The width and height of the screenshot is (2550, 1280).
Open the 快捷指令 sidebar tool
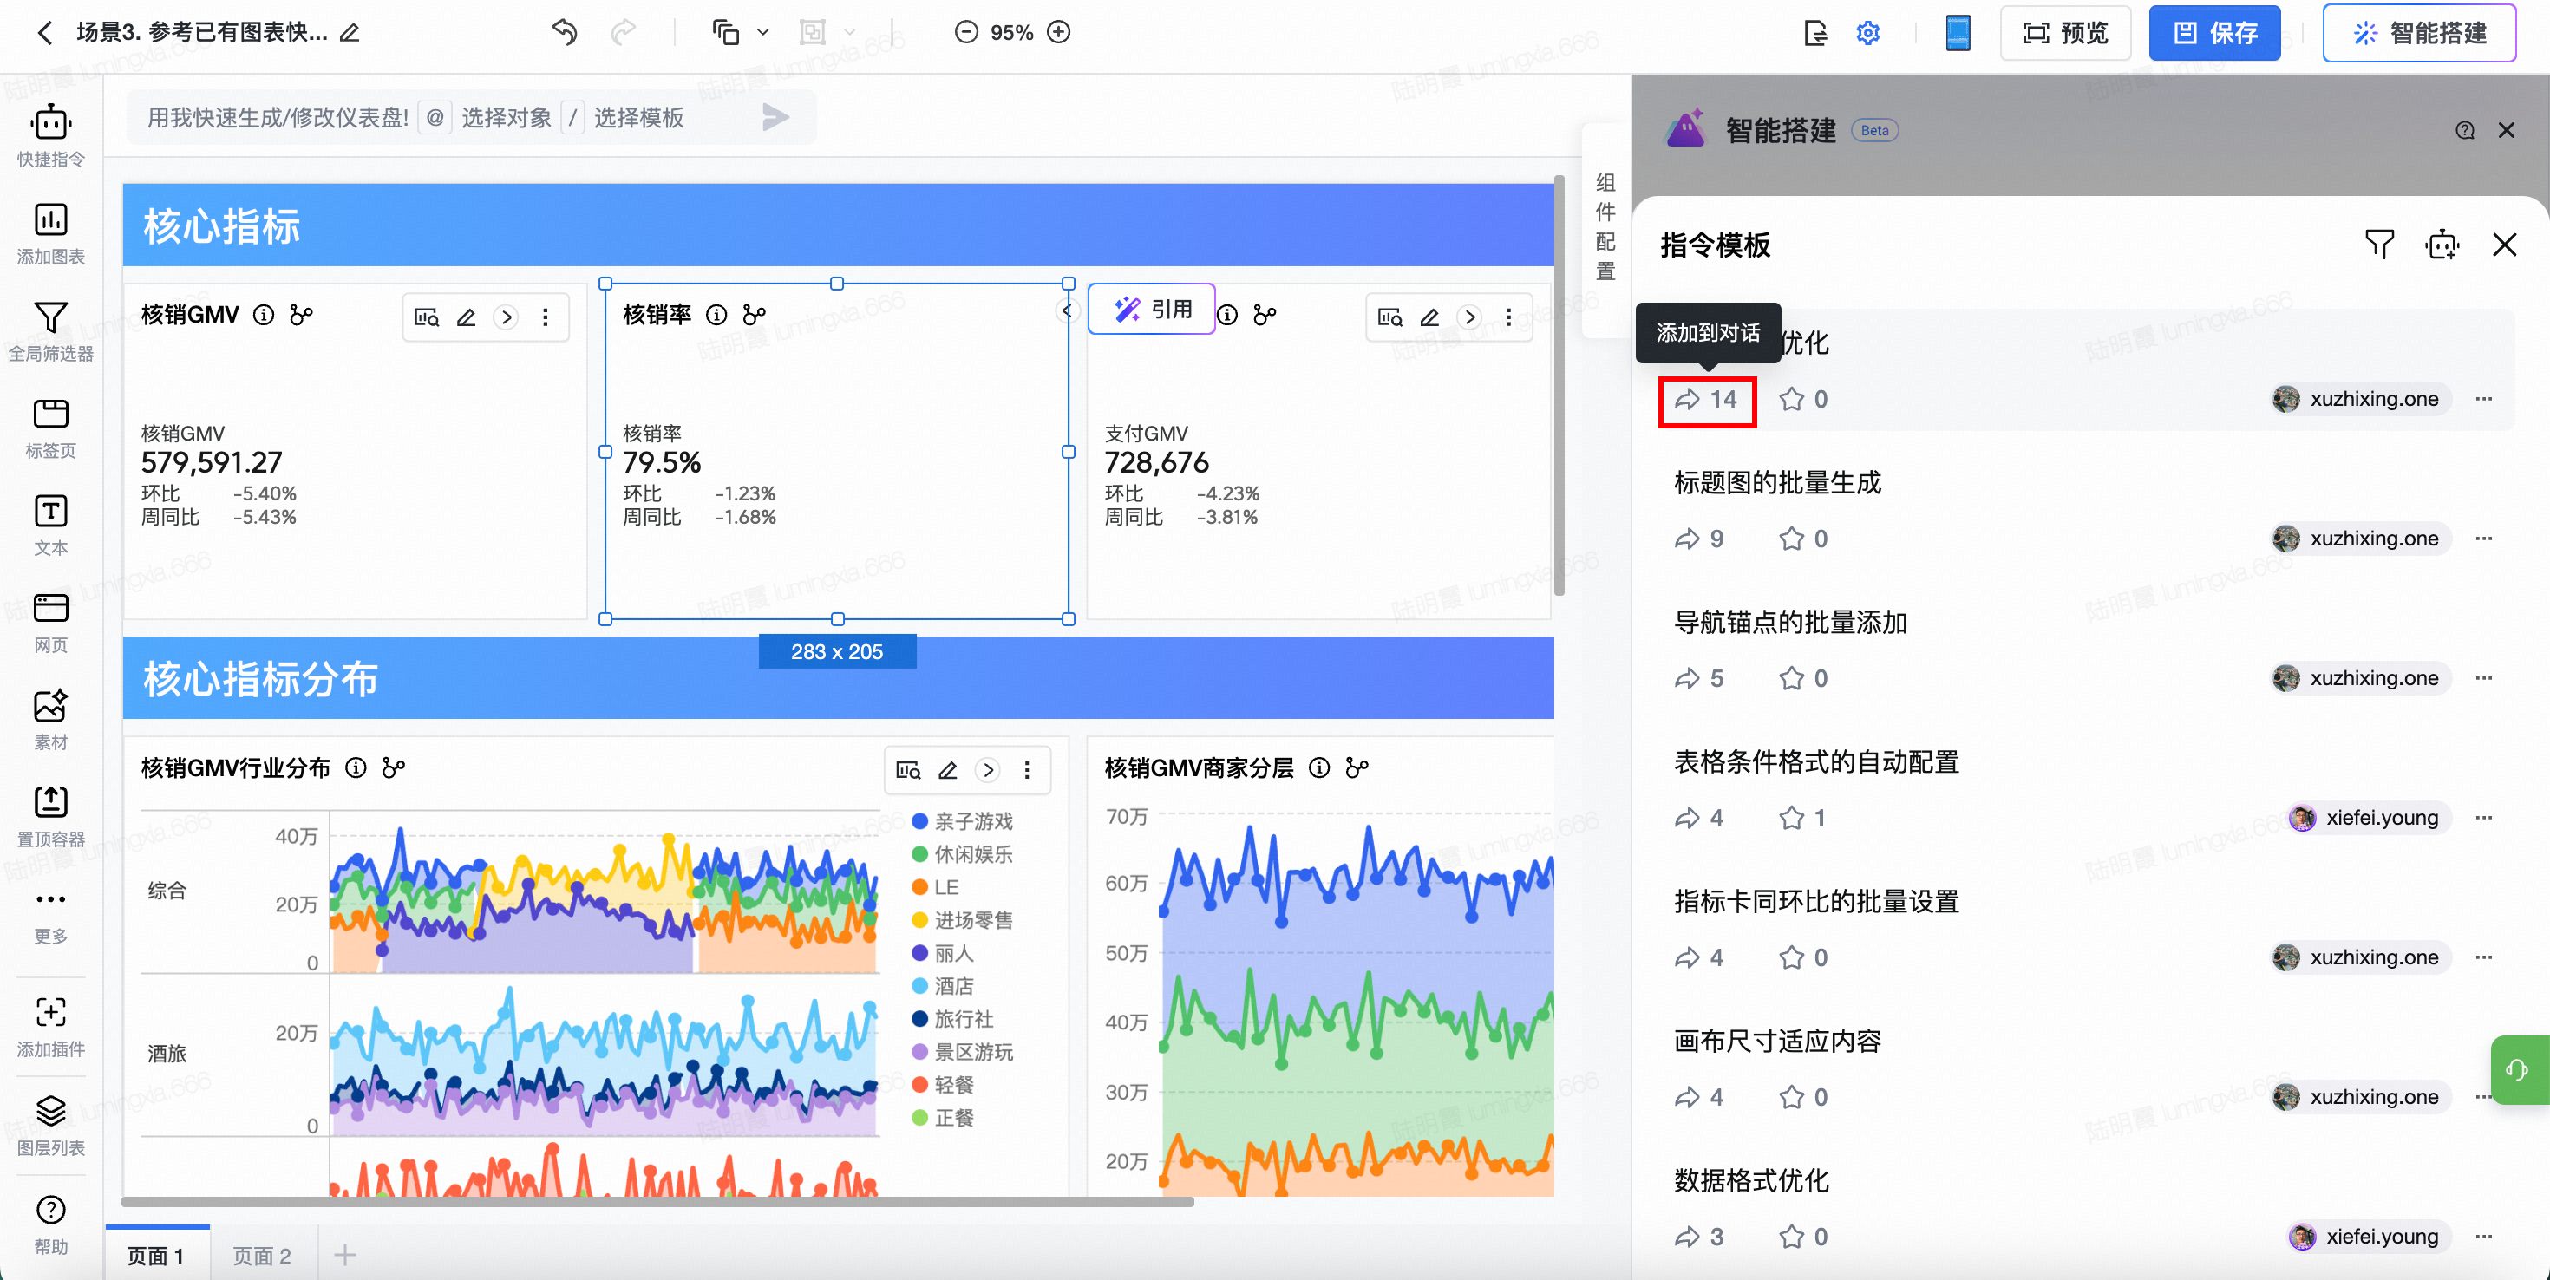50,125
